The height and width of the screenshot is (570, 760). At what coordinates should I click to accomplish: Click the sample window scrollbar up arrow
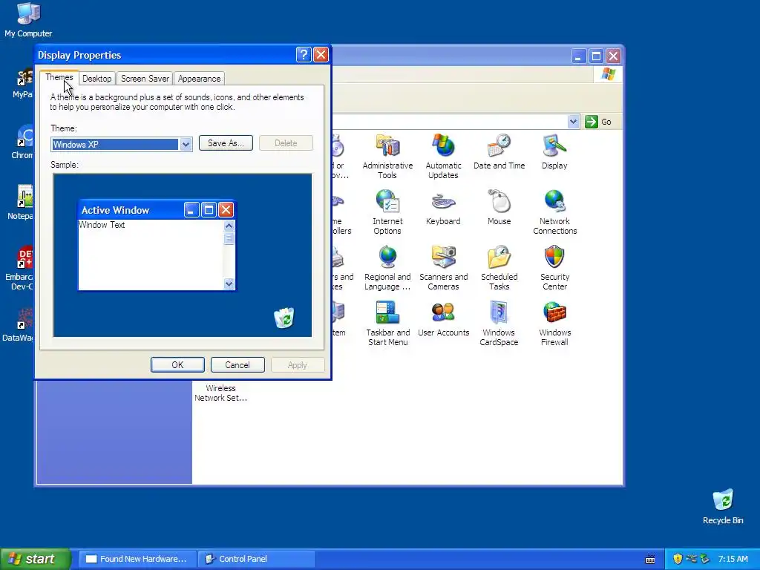tap(229, 226)
